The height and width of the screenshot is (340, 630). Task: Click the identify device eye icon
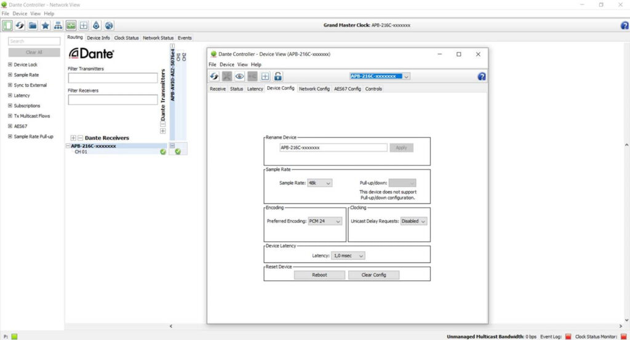pyautogui.click(x=239, y=76)
